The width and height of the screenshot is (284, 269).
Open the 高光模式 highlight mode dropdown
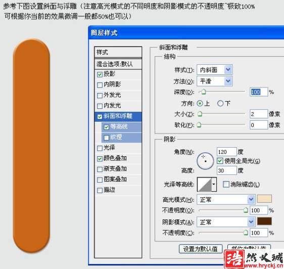tap(226, 200)
